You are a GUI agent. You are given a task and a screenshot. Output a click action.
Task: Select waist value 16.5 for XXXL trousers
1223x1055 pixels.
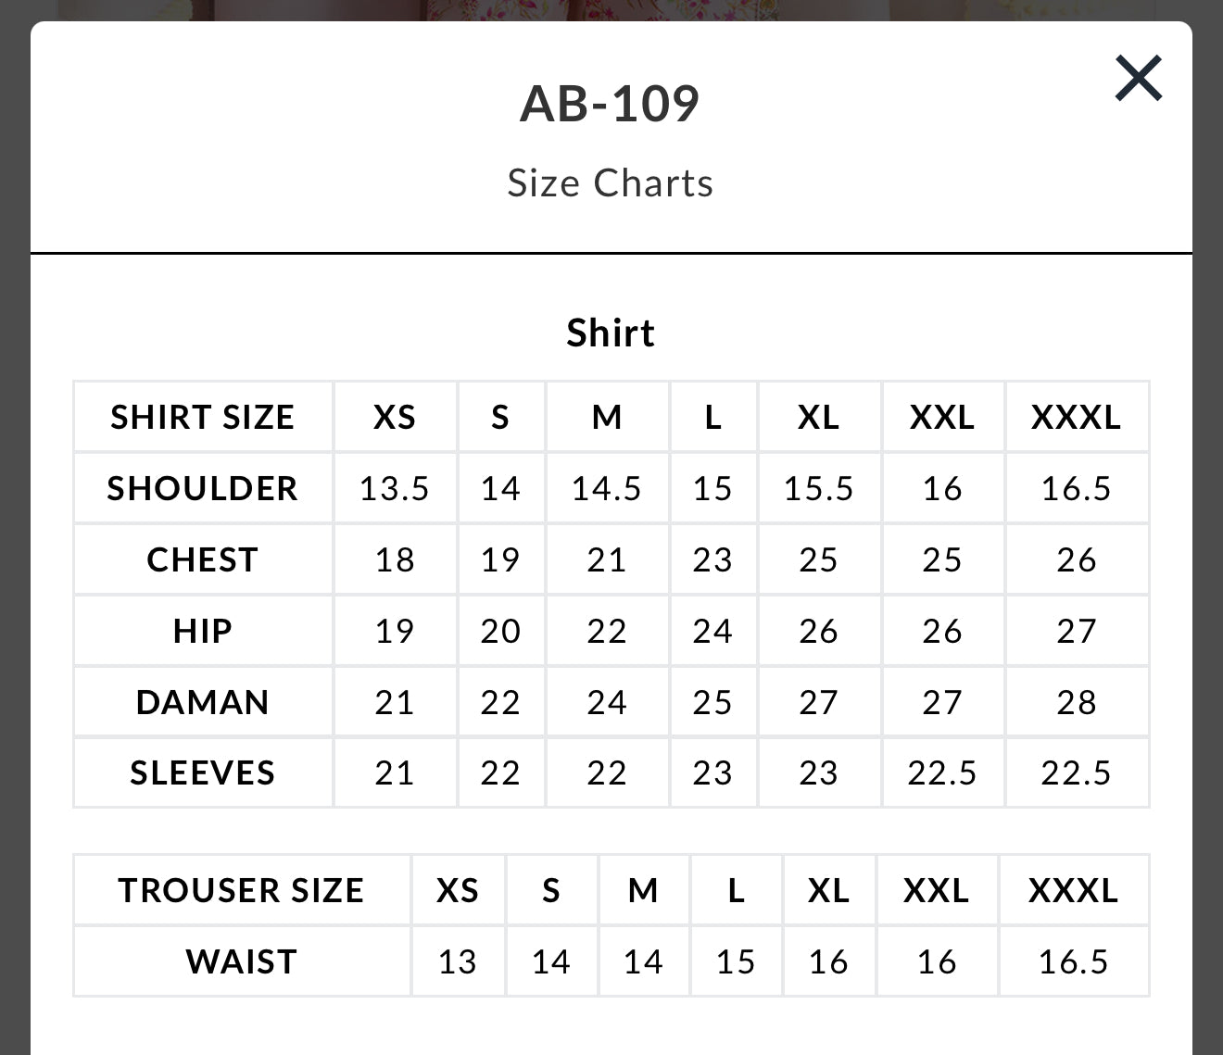click(x=1073, y=961)
